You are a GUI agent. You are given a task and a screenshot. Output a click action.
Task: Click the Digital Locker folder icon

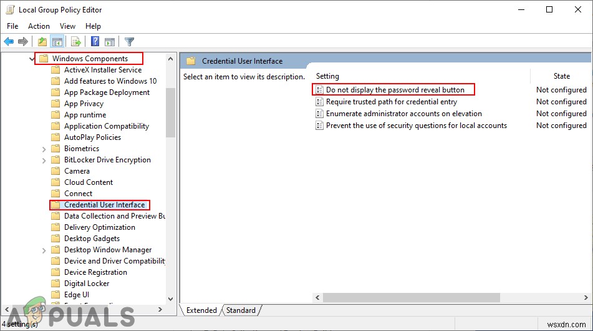pos(55,284)
